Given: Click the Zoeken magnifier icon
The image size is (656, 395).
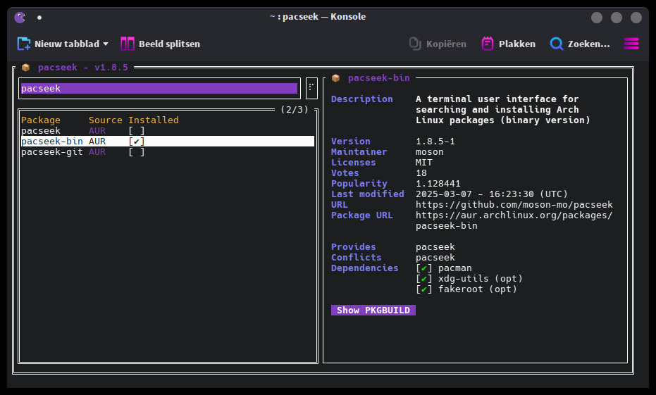Looking at the screenshot, I should [557, 44].
